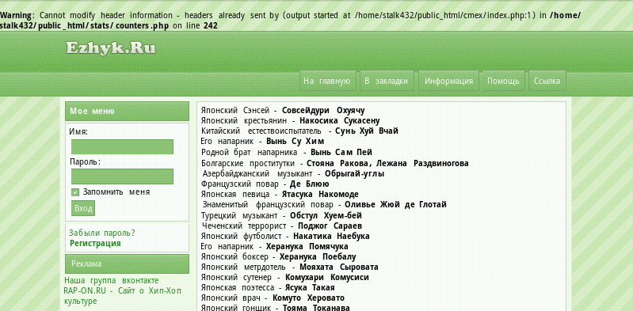This screenshot has height=311, width=633.
Task: Select the В закладки nav tab
Action: (386, 81)
